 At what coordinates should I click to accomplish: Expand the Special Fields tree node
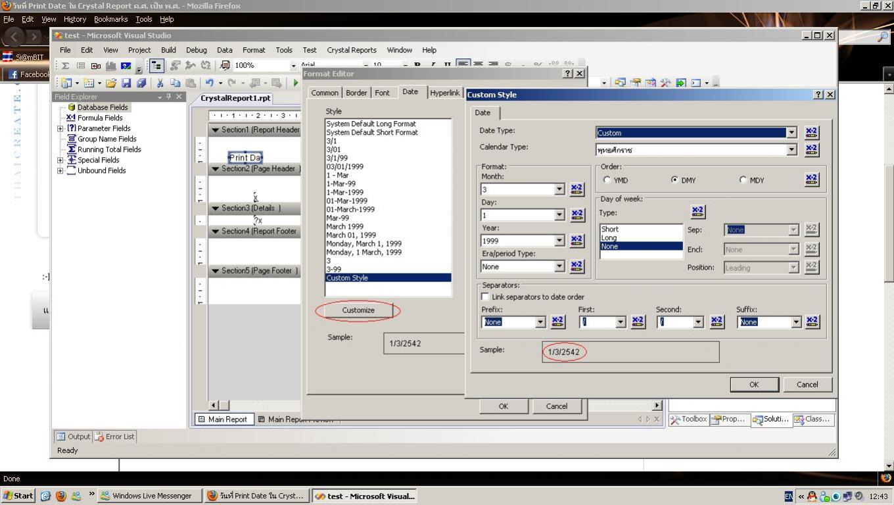[x=60, y=160]
